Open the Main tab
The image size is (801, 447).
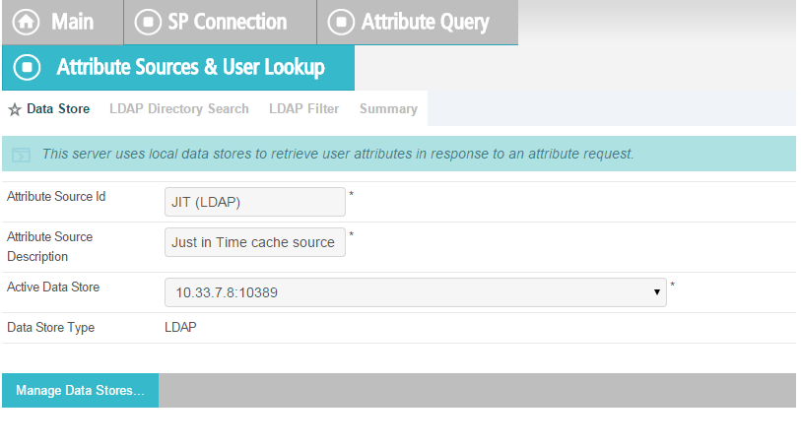point(62,22)
